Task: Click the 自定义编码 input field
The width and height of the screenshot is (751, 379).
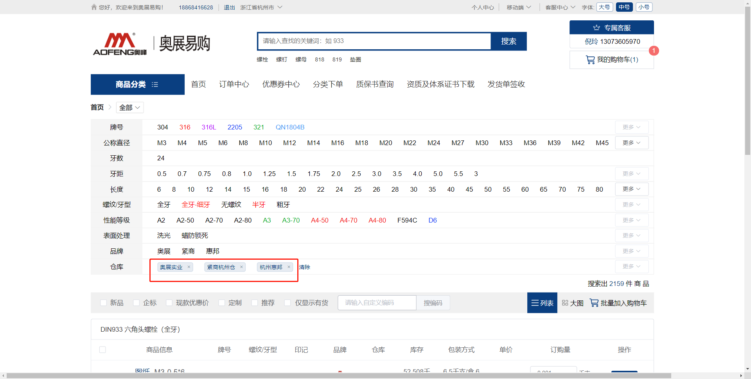Action: 377,303
